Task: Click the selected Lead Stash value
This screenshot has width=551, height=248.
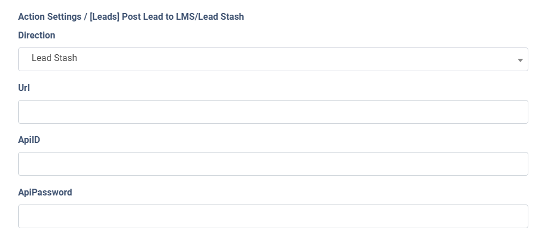Action: [54, 58]
